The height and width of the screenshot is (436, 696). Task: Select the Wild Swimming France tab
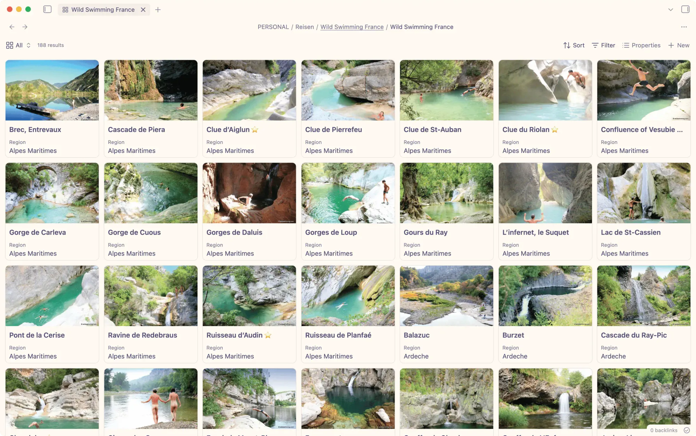pyautogui.click(x=103, y=10)
